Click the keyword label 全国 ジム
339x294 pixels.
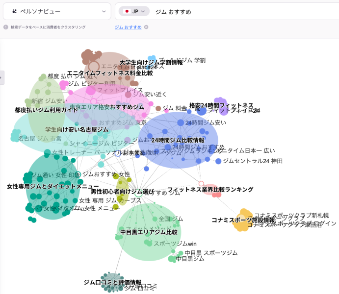[171, 219]
